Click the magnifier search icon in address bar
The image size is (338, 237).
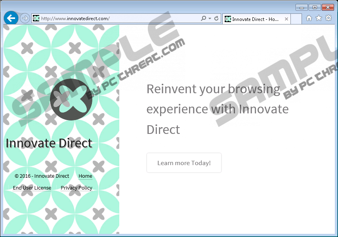pyautogui.click(x=204, y=18)
